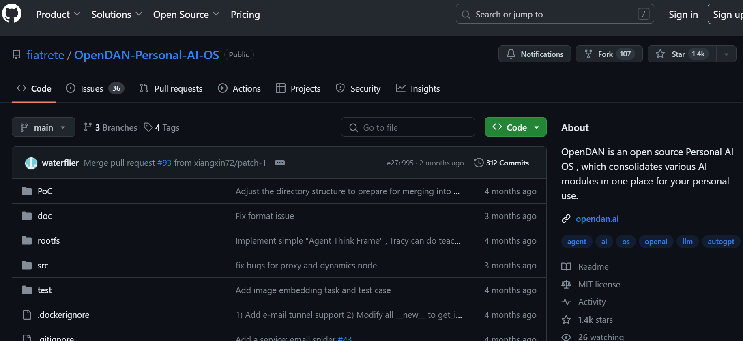The width and height of the screenshot is (743, 341).
Task: Open 'Add image embedding task and test case' commit
Action: click(x=313, y=290)
